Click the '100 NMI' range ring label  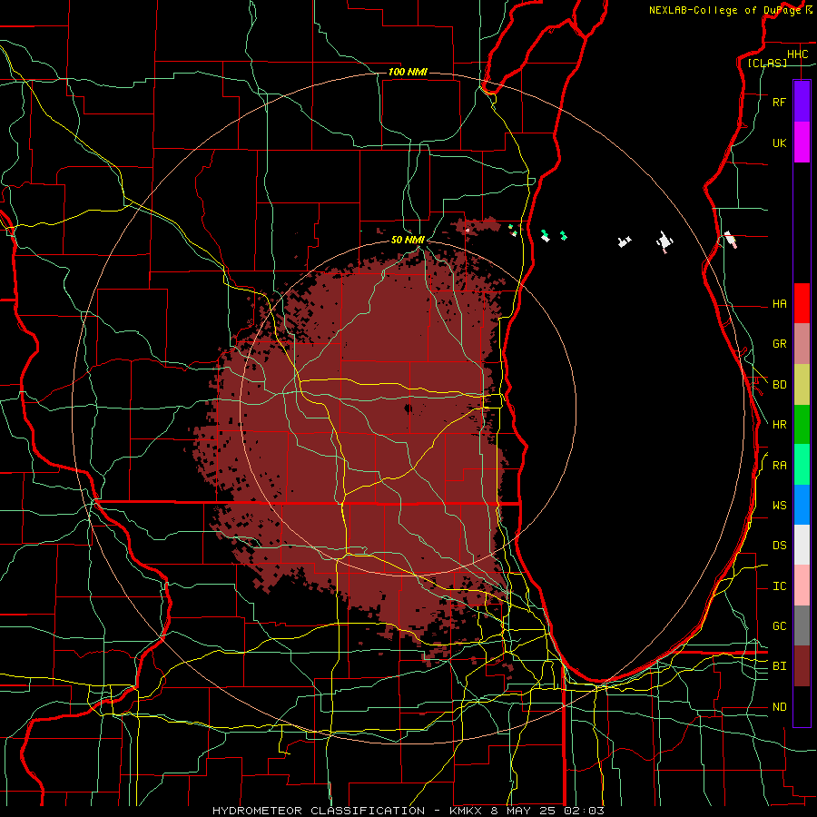(408, 72)
